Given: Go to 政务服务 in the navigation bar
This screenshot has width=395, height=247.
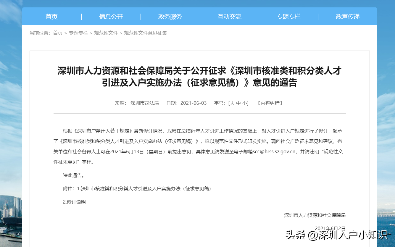Looking at the screenshot, I should pos(170,17).
